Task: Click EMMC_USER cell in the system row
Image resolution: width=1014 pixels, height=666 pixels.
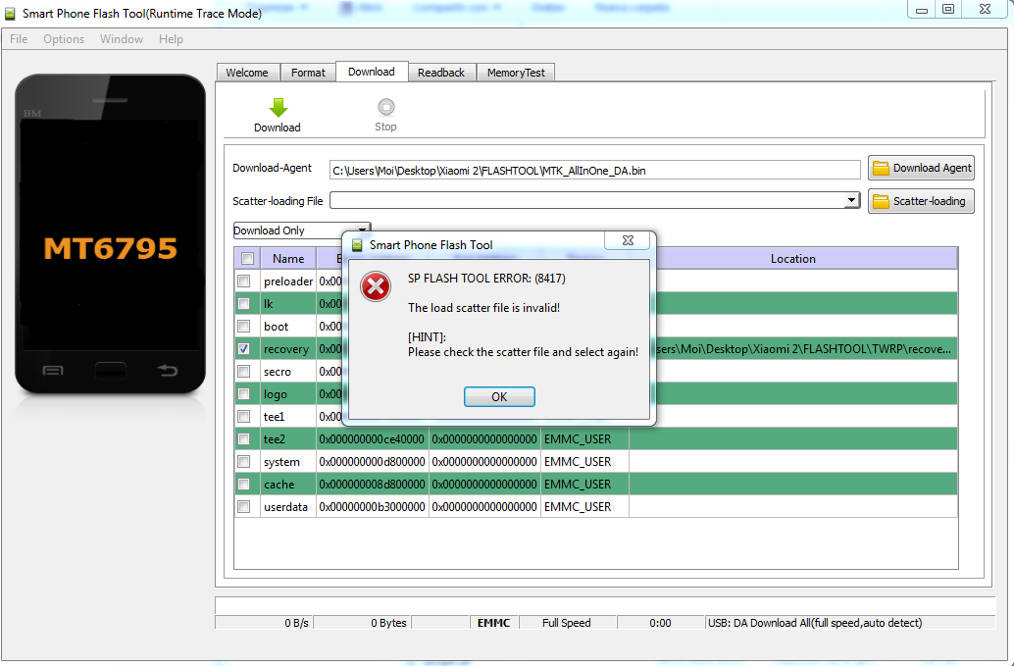Action: tap(584, 462)
